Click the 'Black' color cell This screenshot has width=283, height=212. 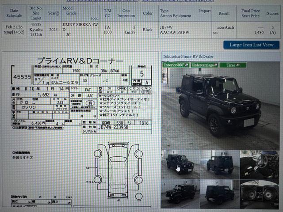pyautogui.click(x=148, y=30)
